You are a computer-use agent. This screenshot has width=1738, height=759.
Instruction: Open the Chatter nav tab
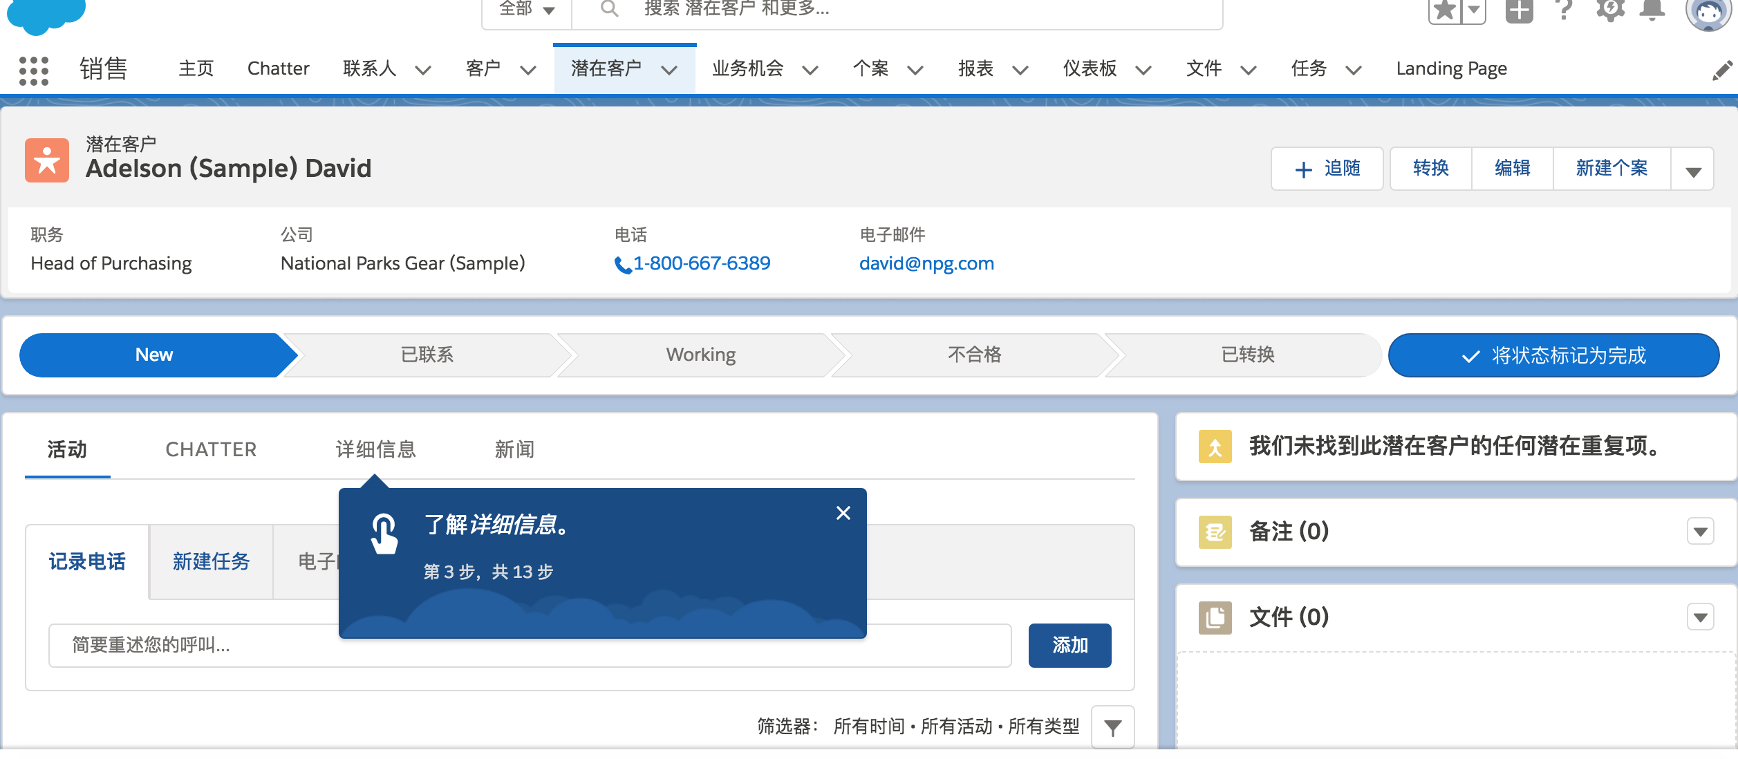coord(279,69)
